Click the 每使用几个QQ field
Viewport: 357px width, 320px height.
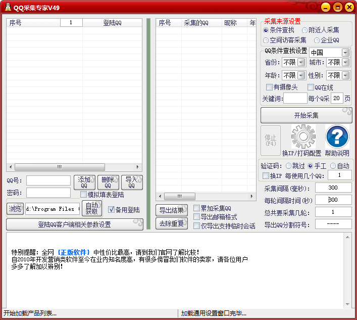[x=340, y=175]
